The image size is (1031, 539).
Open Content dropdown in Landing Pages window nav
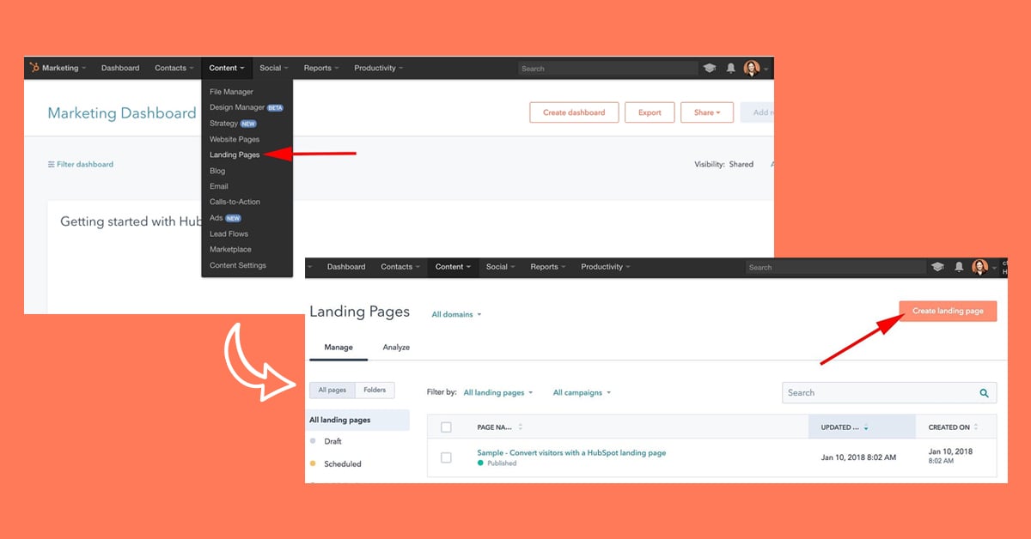(453, 267)
